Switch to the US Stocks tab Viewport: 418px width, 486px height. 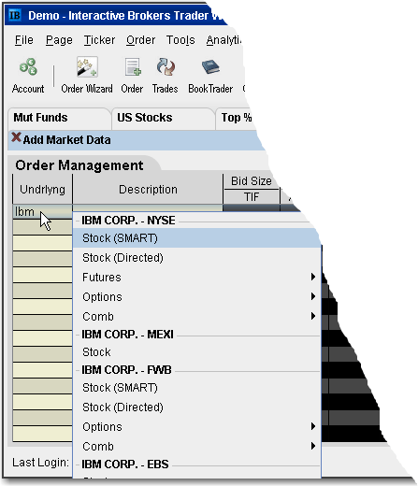tap(163, 118)
